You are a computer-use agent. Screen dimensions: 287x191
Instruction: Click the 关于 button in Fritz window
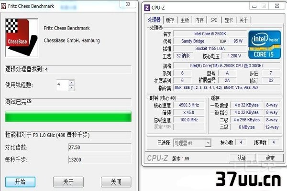pos(68,181)
